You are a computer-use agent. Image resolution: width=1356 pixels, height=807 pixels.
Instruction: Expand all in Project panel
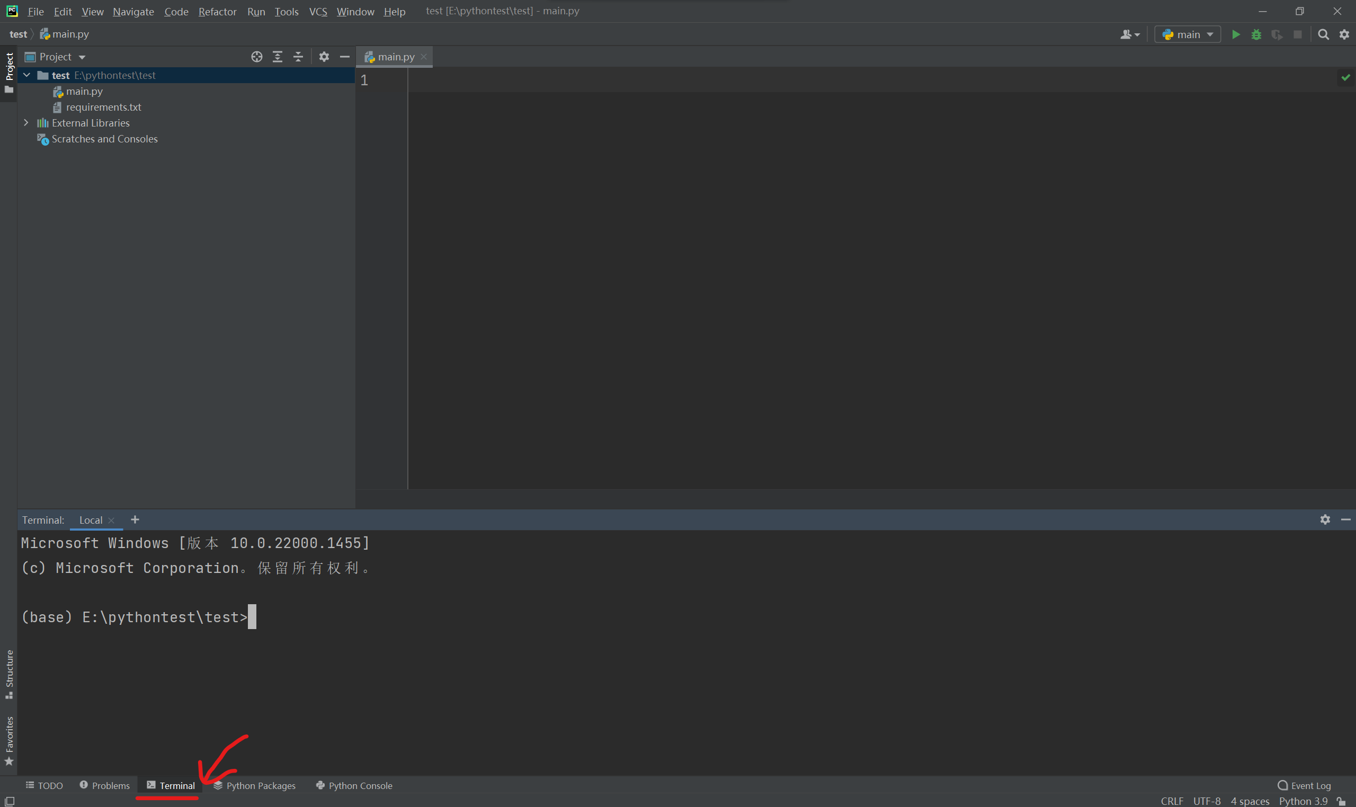pyautogui.click(x=278, y=57)
